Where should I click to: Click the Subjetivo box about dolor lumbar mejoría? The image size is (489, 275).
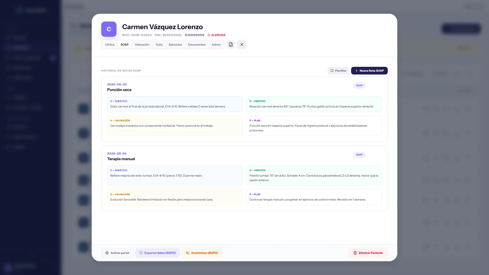click(x=175, y=176)
